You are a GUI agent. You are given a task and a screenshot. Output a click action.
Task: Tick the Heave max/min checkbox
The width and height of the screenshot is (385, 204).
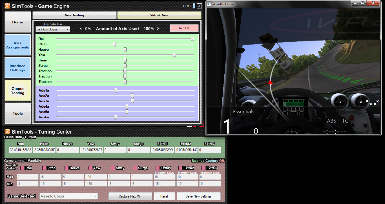tap(67, 168)
